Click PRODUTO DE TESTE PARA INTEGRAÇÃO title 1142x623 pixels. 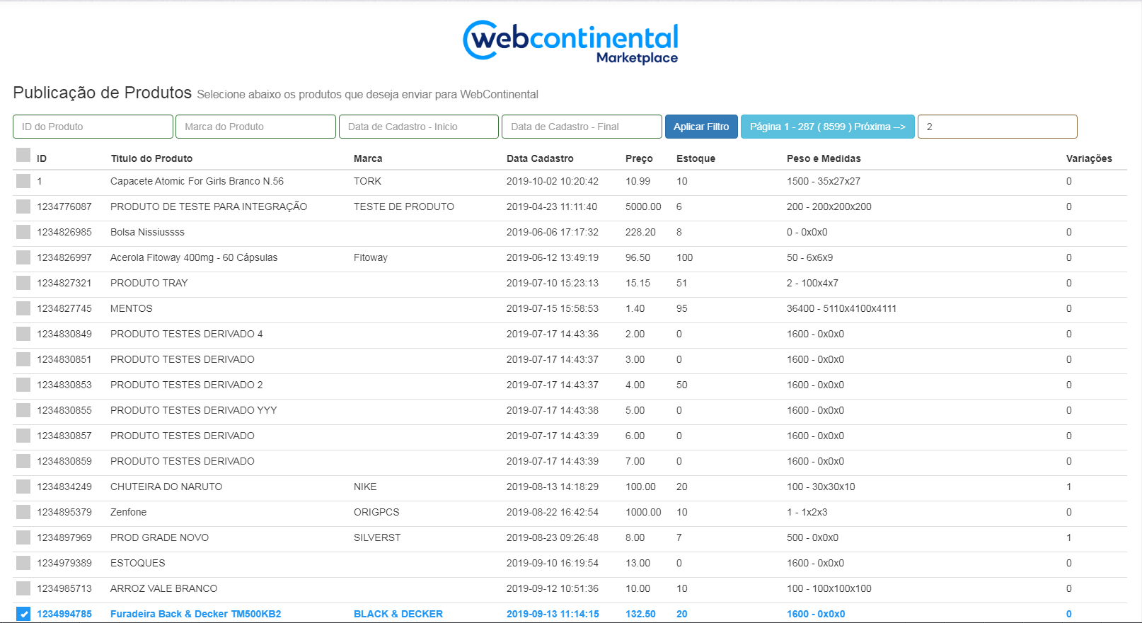point(209,206)
